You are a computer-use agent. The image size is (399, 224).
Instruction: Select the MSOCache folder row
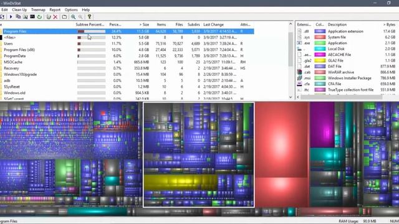(x=127, y=62)
